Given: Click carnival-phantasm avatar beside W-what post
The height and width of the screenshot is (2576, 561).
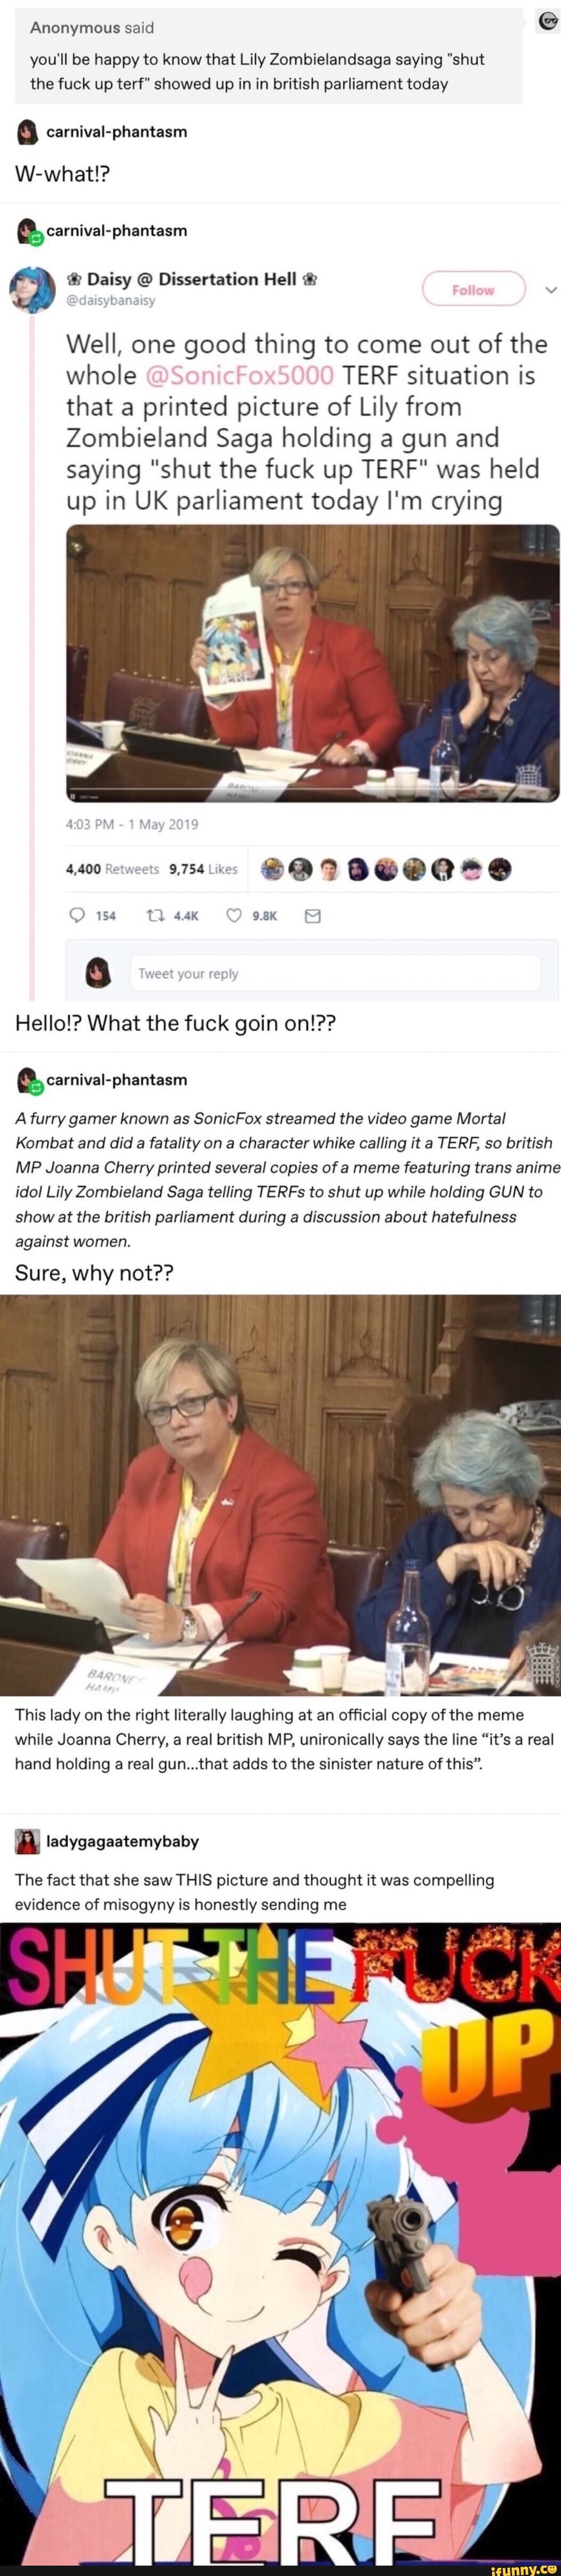Looking at the screenshot, I should pos(27,132).
